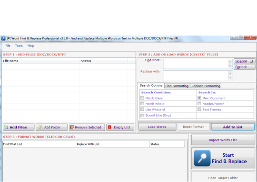257x182 pixels.
Task: Switch to the Replace Formatting tab
Action: [206, 86]
